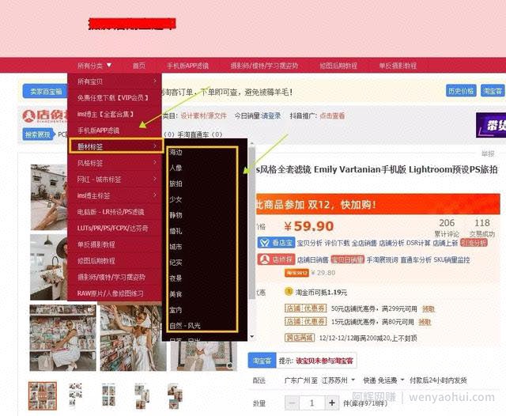The height and width of the screenshot is (416, 506).
Task: Open the 摄影师/模特/学习摆姿势 navigation tab
Action: coord(264,66)
